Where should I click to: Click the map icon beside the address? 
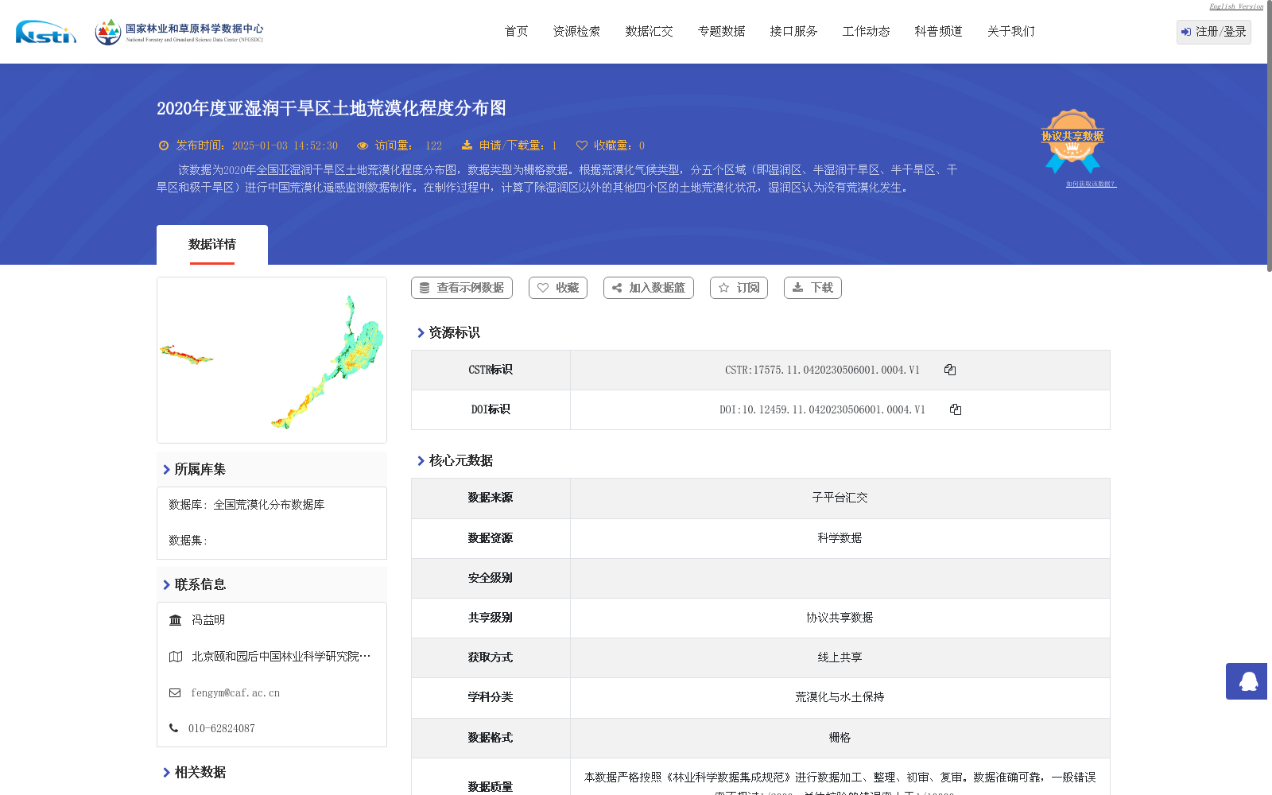(176, 657)
